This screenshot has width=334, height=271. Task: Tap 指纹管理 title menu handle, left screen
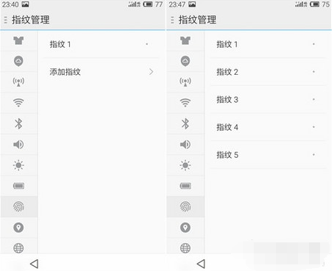[6, 20]
